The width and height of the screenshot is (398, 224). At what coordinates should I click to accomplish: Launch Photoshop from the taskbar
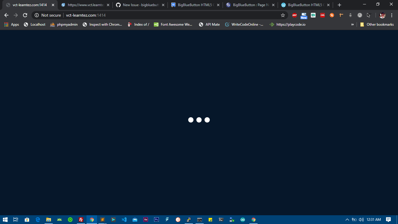pyautogui.click(x=156, y=219)
